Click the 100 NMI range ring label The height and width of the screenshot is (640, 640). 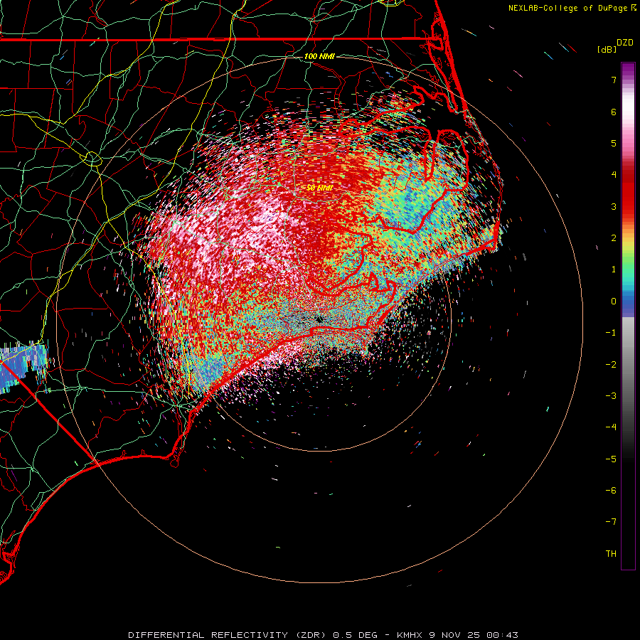319,56
